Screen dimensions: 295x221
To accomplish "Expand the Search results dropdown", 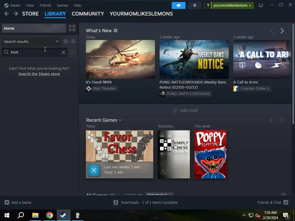I will (31, 41).
